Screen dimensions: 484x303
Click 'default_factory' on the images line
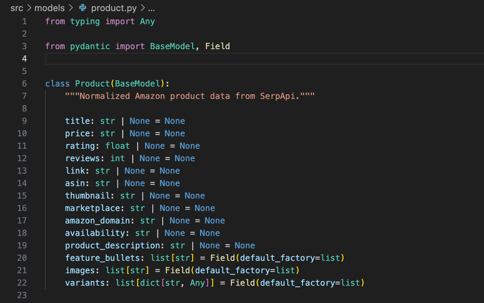pyautogui.click(x=232, y=270)
